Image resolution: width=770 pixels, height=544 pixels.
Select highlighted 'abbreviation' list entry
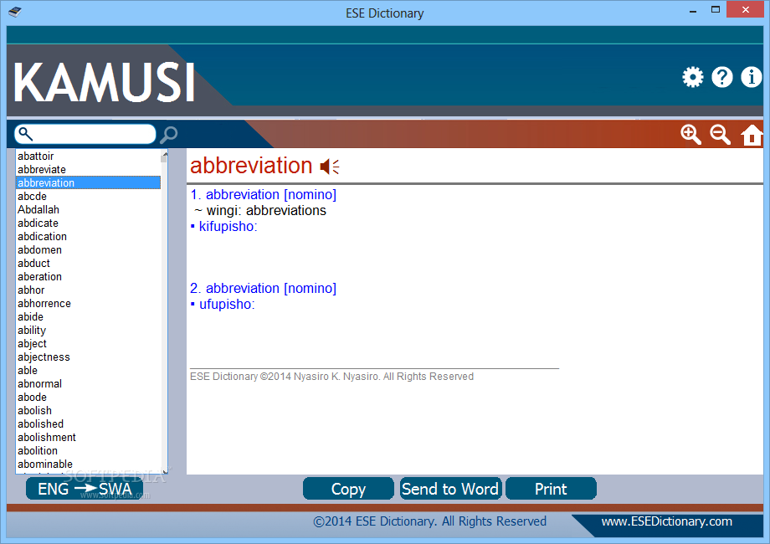click(88, 182)
